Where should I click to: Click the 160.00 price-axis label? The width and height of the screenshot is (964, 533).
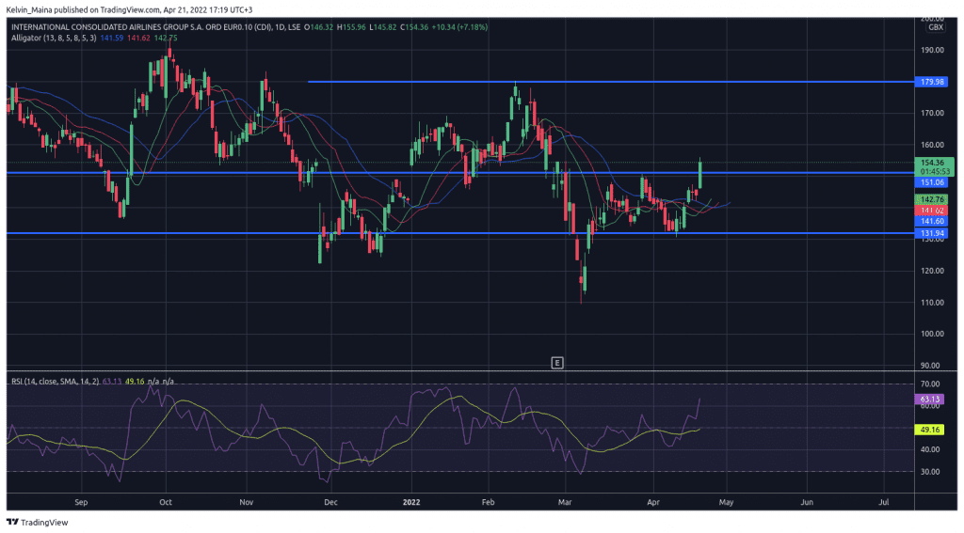(932, 145)
